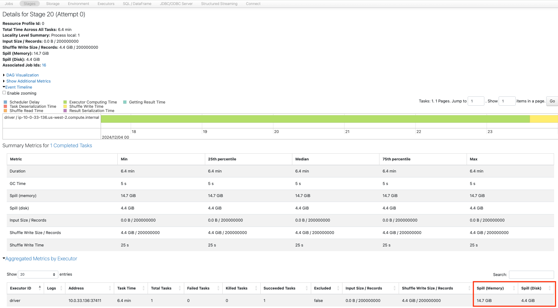Viewport: 558px width, 308px height.
Task: Sort by Failed Tasks column arrows
Action: (x=218, y=288)
